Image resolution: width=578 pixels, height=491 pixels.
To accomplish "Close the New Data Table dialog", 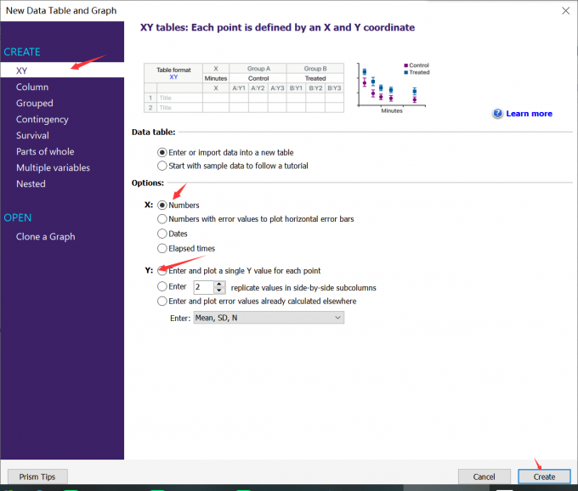I will click(x=565, y=11).
